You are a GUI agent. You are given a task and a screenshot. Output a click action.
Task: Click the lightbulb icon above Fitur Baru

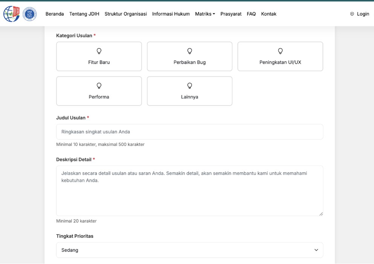point(99,51)
